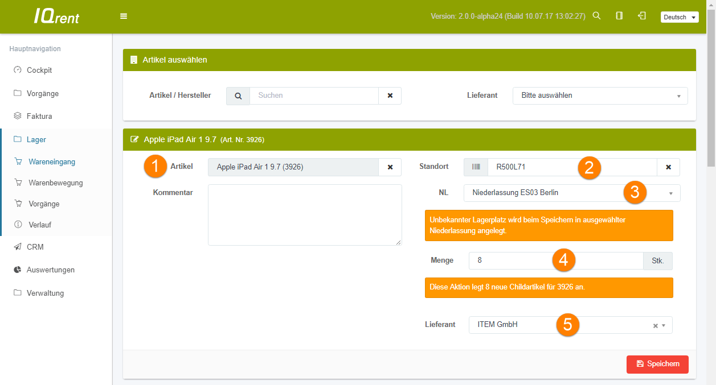Click the Warenbewegung cart icon
The image size is (716, 385).
18,183
